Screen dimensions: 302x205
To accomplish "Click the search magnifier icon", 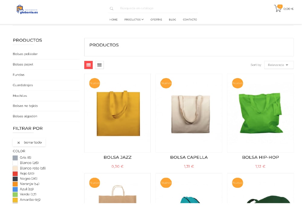I will pyautogui.click(x=111, y=8).
